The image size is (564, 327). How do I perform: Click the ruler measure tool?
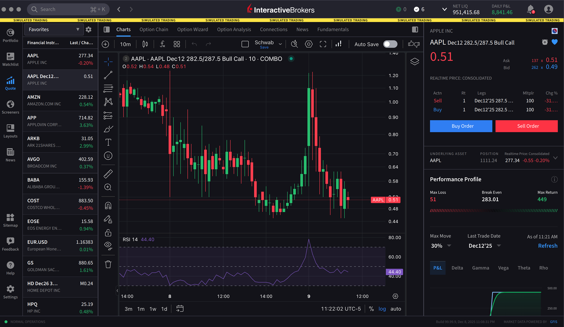[108, 174]
